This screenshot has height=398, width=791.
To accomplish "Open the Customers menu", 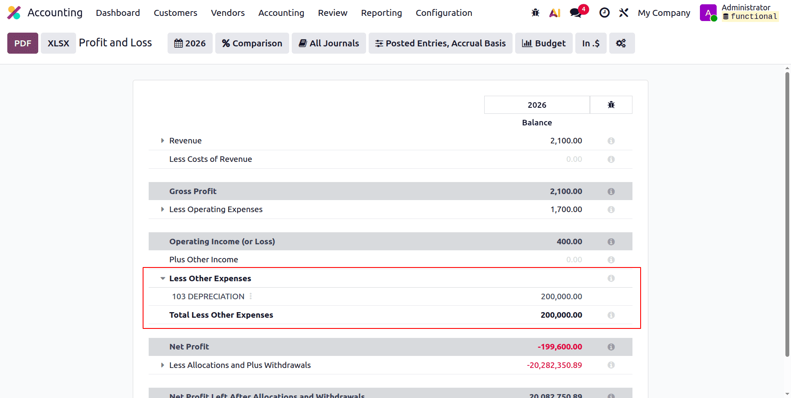I will (175, 13).
